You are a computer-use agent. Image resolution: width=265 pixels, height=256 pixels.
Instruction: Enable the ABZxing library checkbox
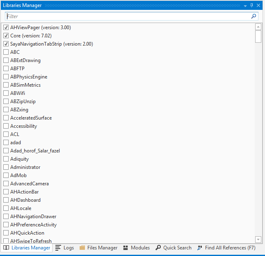click(6, 110)
